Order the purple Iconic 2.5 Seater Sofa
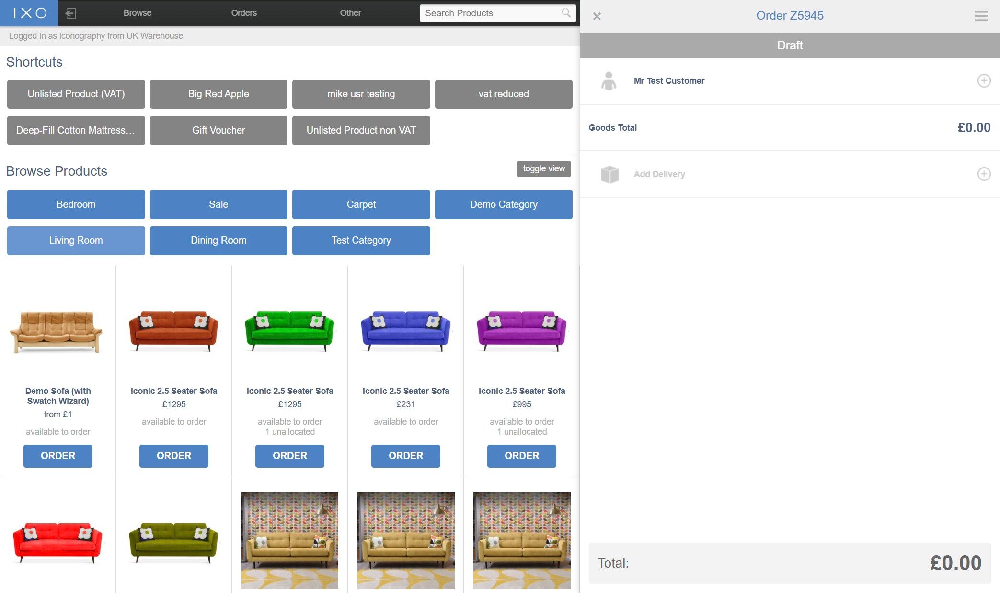 [x=521, y=456]
